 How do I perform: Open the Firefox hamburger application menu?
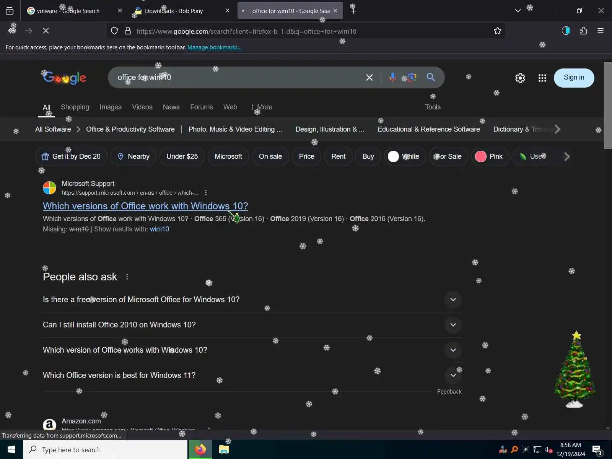[601, 31]
